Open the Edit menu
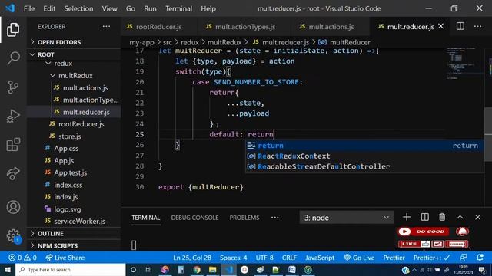The height and width of the screenshot is (276, 492). [49, 8]
